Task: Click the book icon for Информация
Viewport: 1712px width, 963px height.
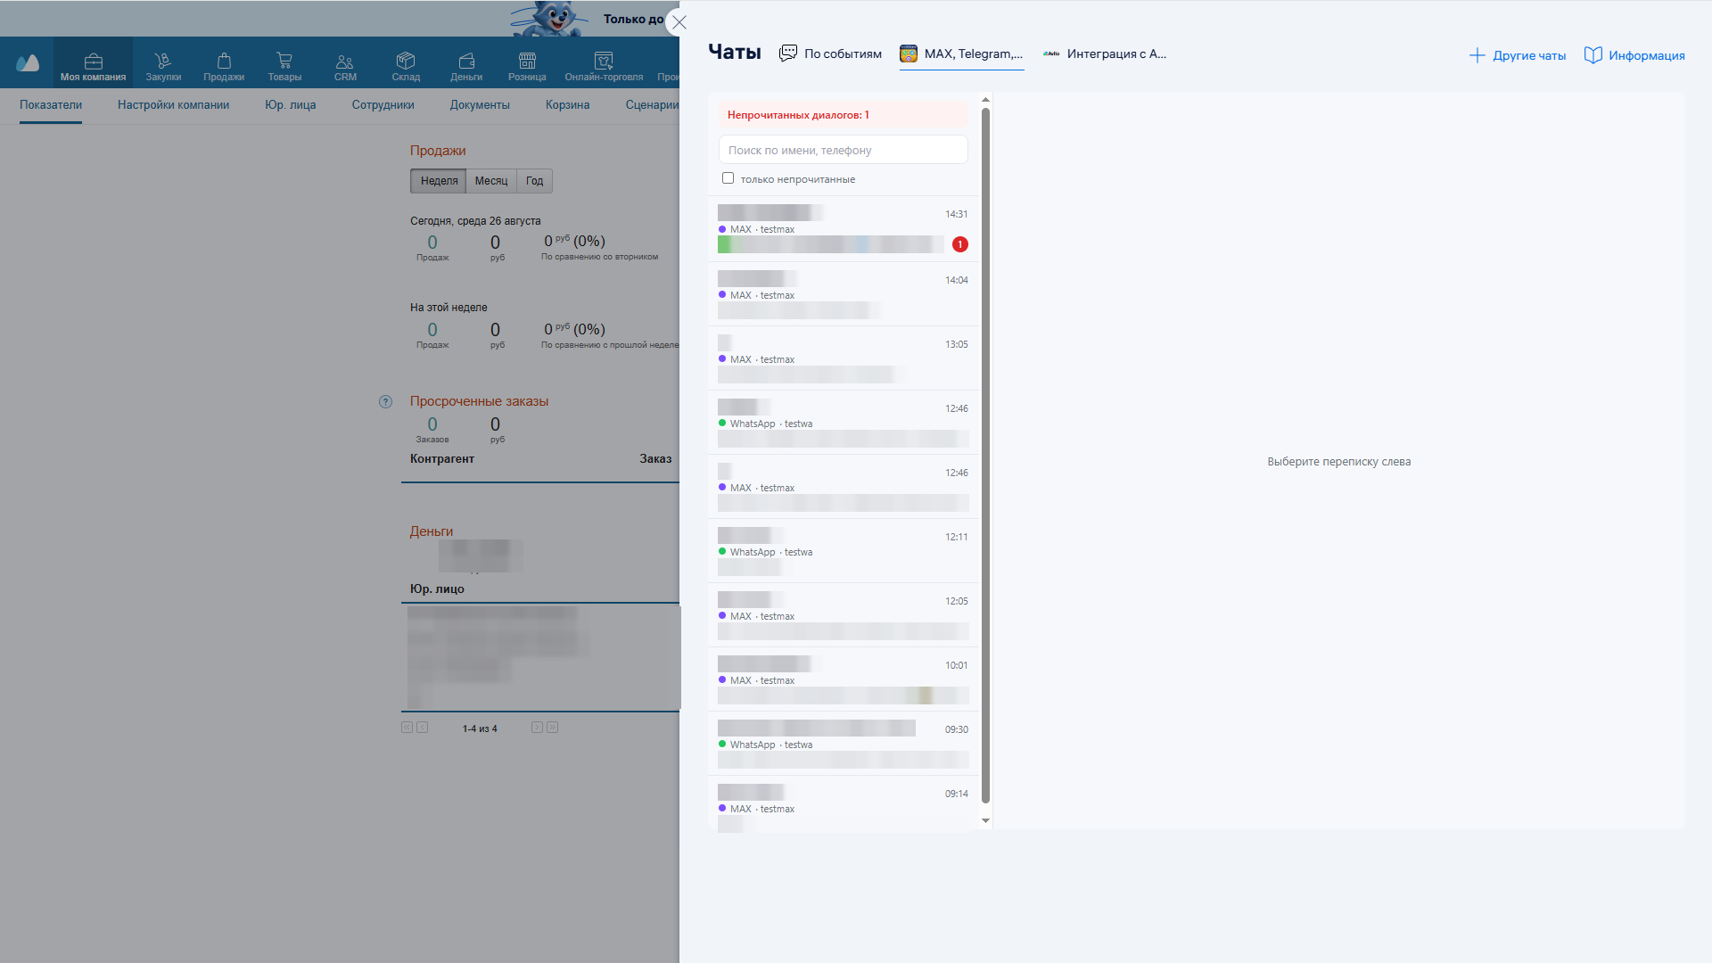Action: [1593, 55]
